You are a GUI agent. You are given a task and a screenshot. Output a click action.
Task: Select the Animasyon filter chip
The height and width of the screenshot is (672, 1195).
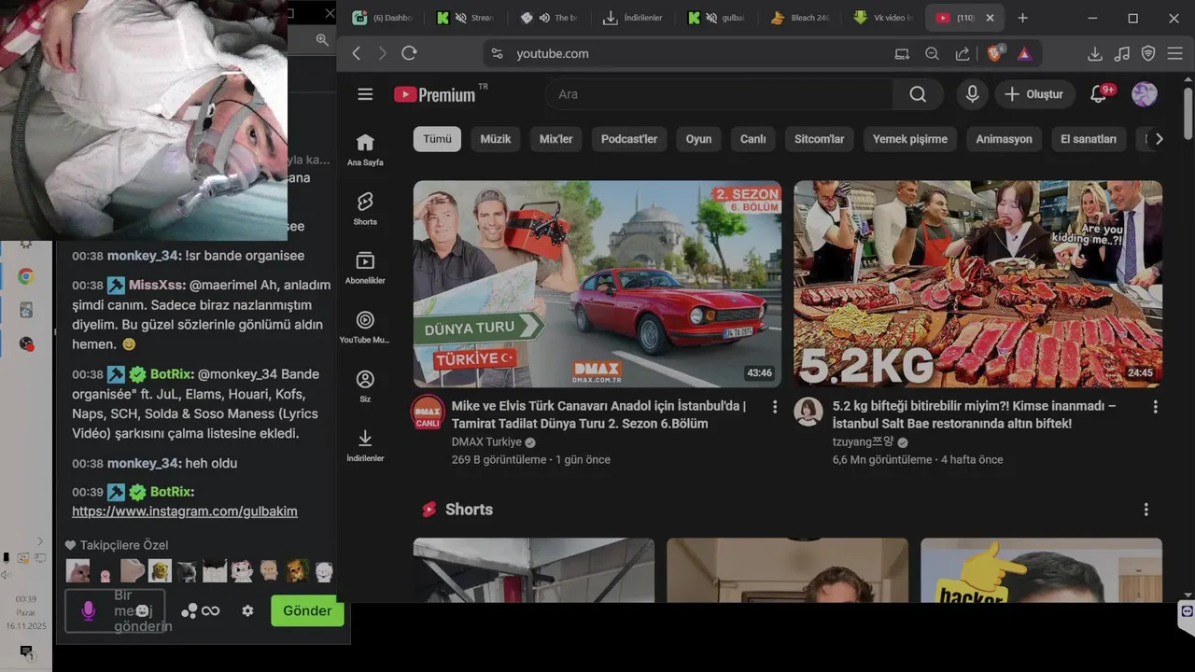coord(1004,139)
